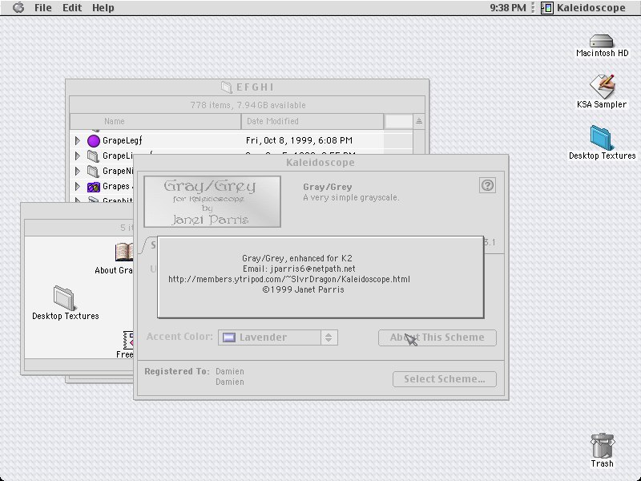
Task: Open the Accent Color Lavender dropdown
Action: 278,338
